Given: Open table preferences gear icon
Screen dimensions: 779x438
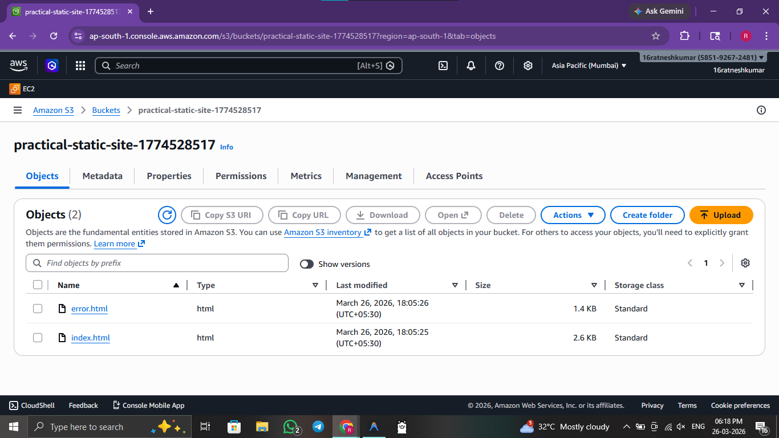Looking at the screenshot, I should (x=745, y=263).
